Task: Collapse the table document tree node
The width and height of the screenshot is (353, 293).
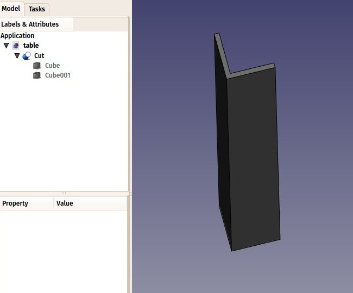Action: click(6, 46)
